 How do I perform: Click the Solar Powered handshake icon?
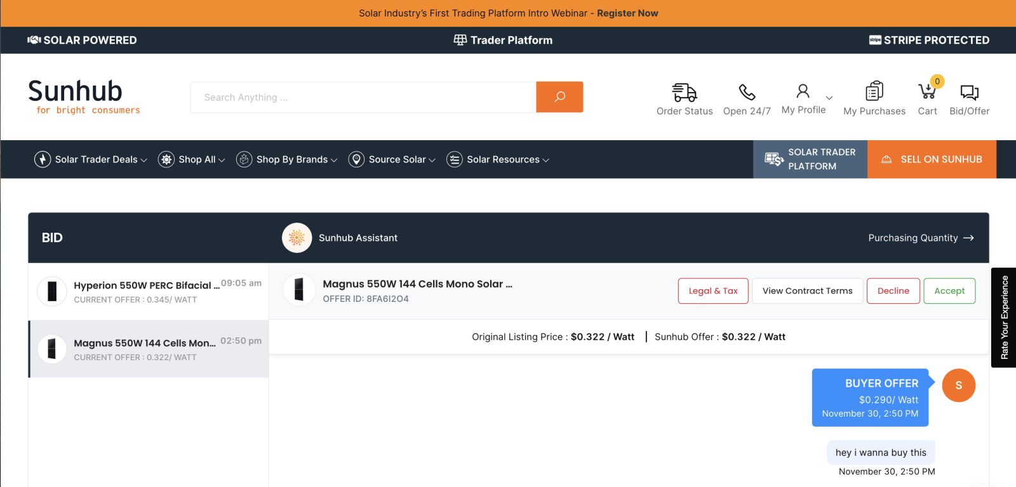(34, 40)
